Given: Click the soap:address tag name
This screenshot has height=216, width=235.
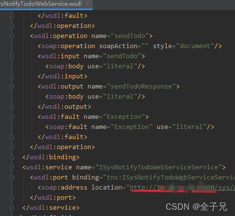Looking at the screenshot, I should [x=64, y=188].
